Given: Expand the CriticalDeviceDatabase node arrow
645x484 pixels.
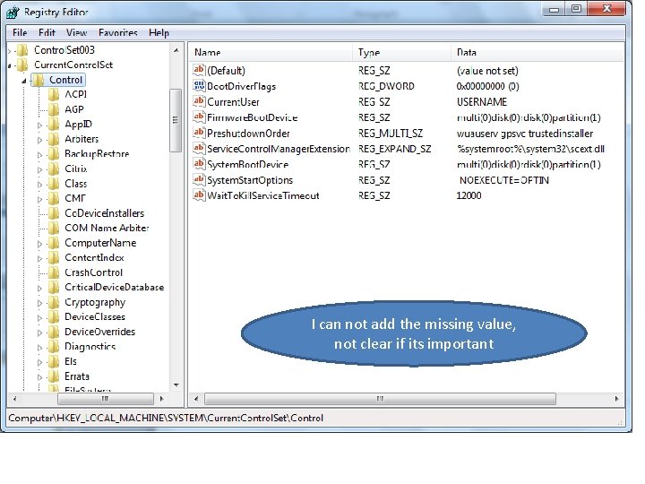Looking at the screenshot, I should pyautogui.click(x=39, y=288).
